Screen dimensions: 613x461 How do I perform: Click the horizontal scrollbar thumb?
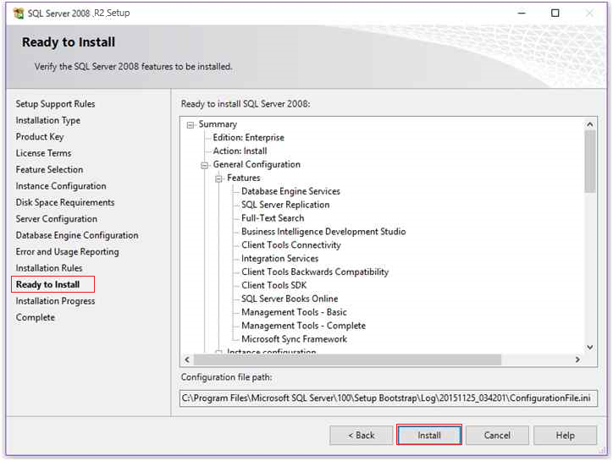click(x=347, y=359)
